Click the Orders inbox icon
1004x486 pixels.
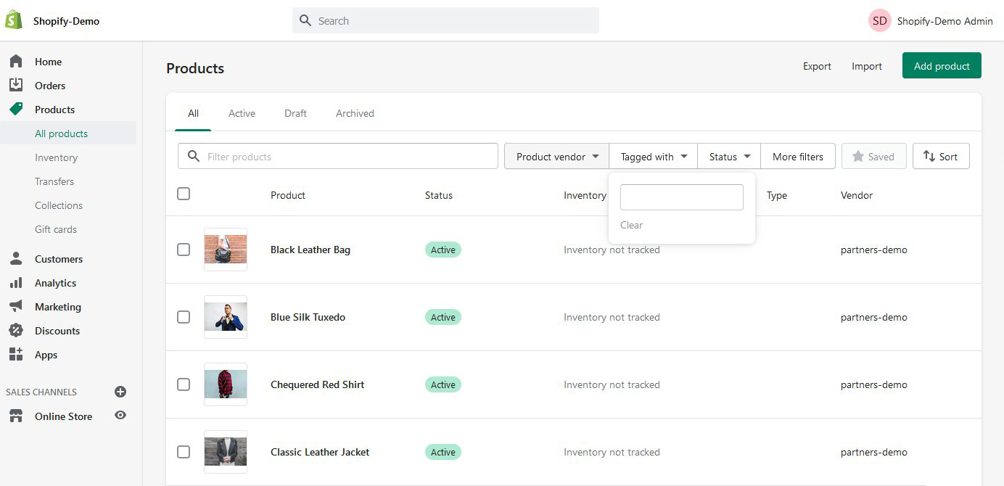pyautogui.click(x=16, y=86)
